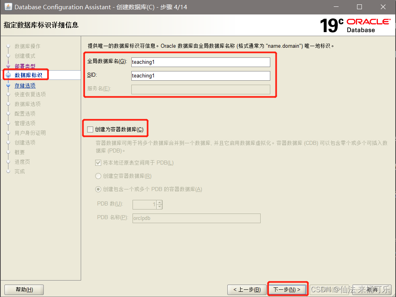This screenshot has height=297, width=396.
Task: Select 创建空容器数据库 radio option
Action: (x=98, y=176)
